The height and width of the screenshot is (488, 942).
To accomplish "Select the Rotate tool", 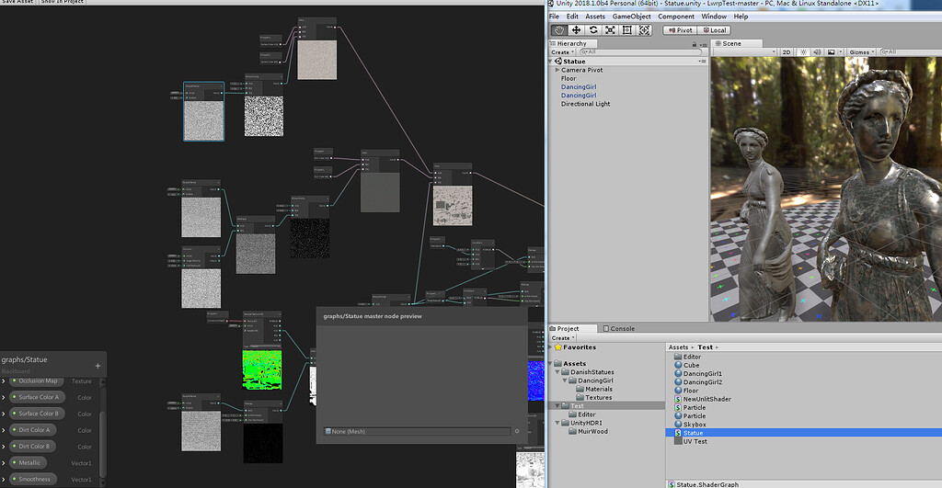I will tap(593, 30).
